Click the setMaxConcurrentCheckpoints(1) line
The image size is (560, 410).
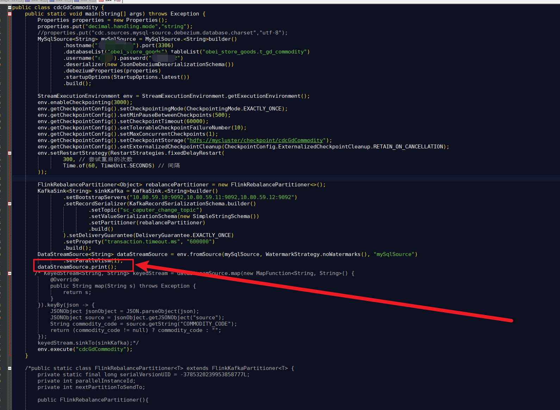pyautogui.click(x=128, y=134)
